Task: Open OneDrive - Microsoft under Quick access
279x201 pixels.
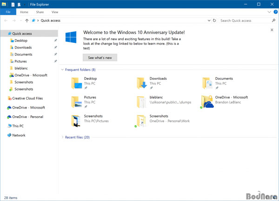Action: (31, 75)
